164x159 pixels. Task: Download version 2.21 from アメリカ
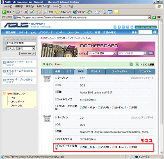pos(103,147)
